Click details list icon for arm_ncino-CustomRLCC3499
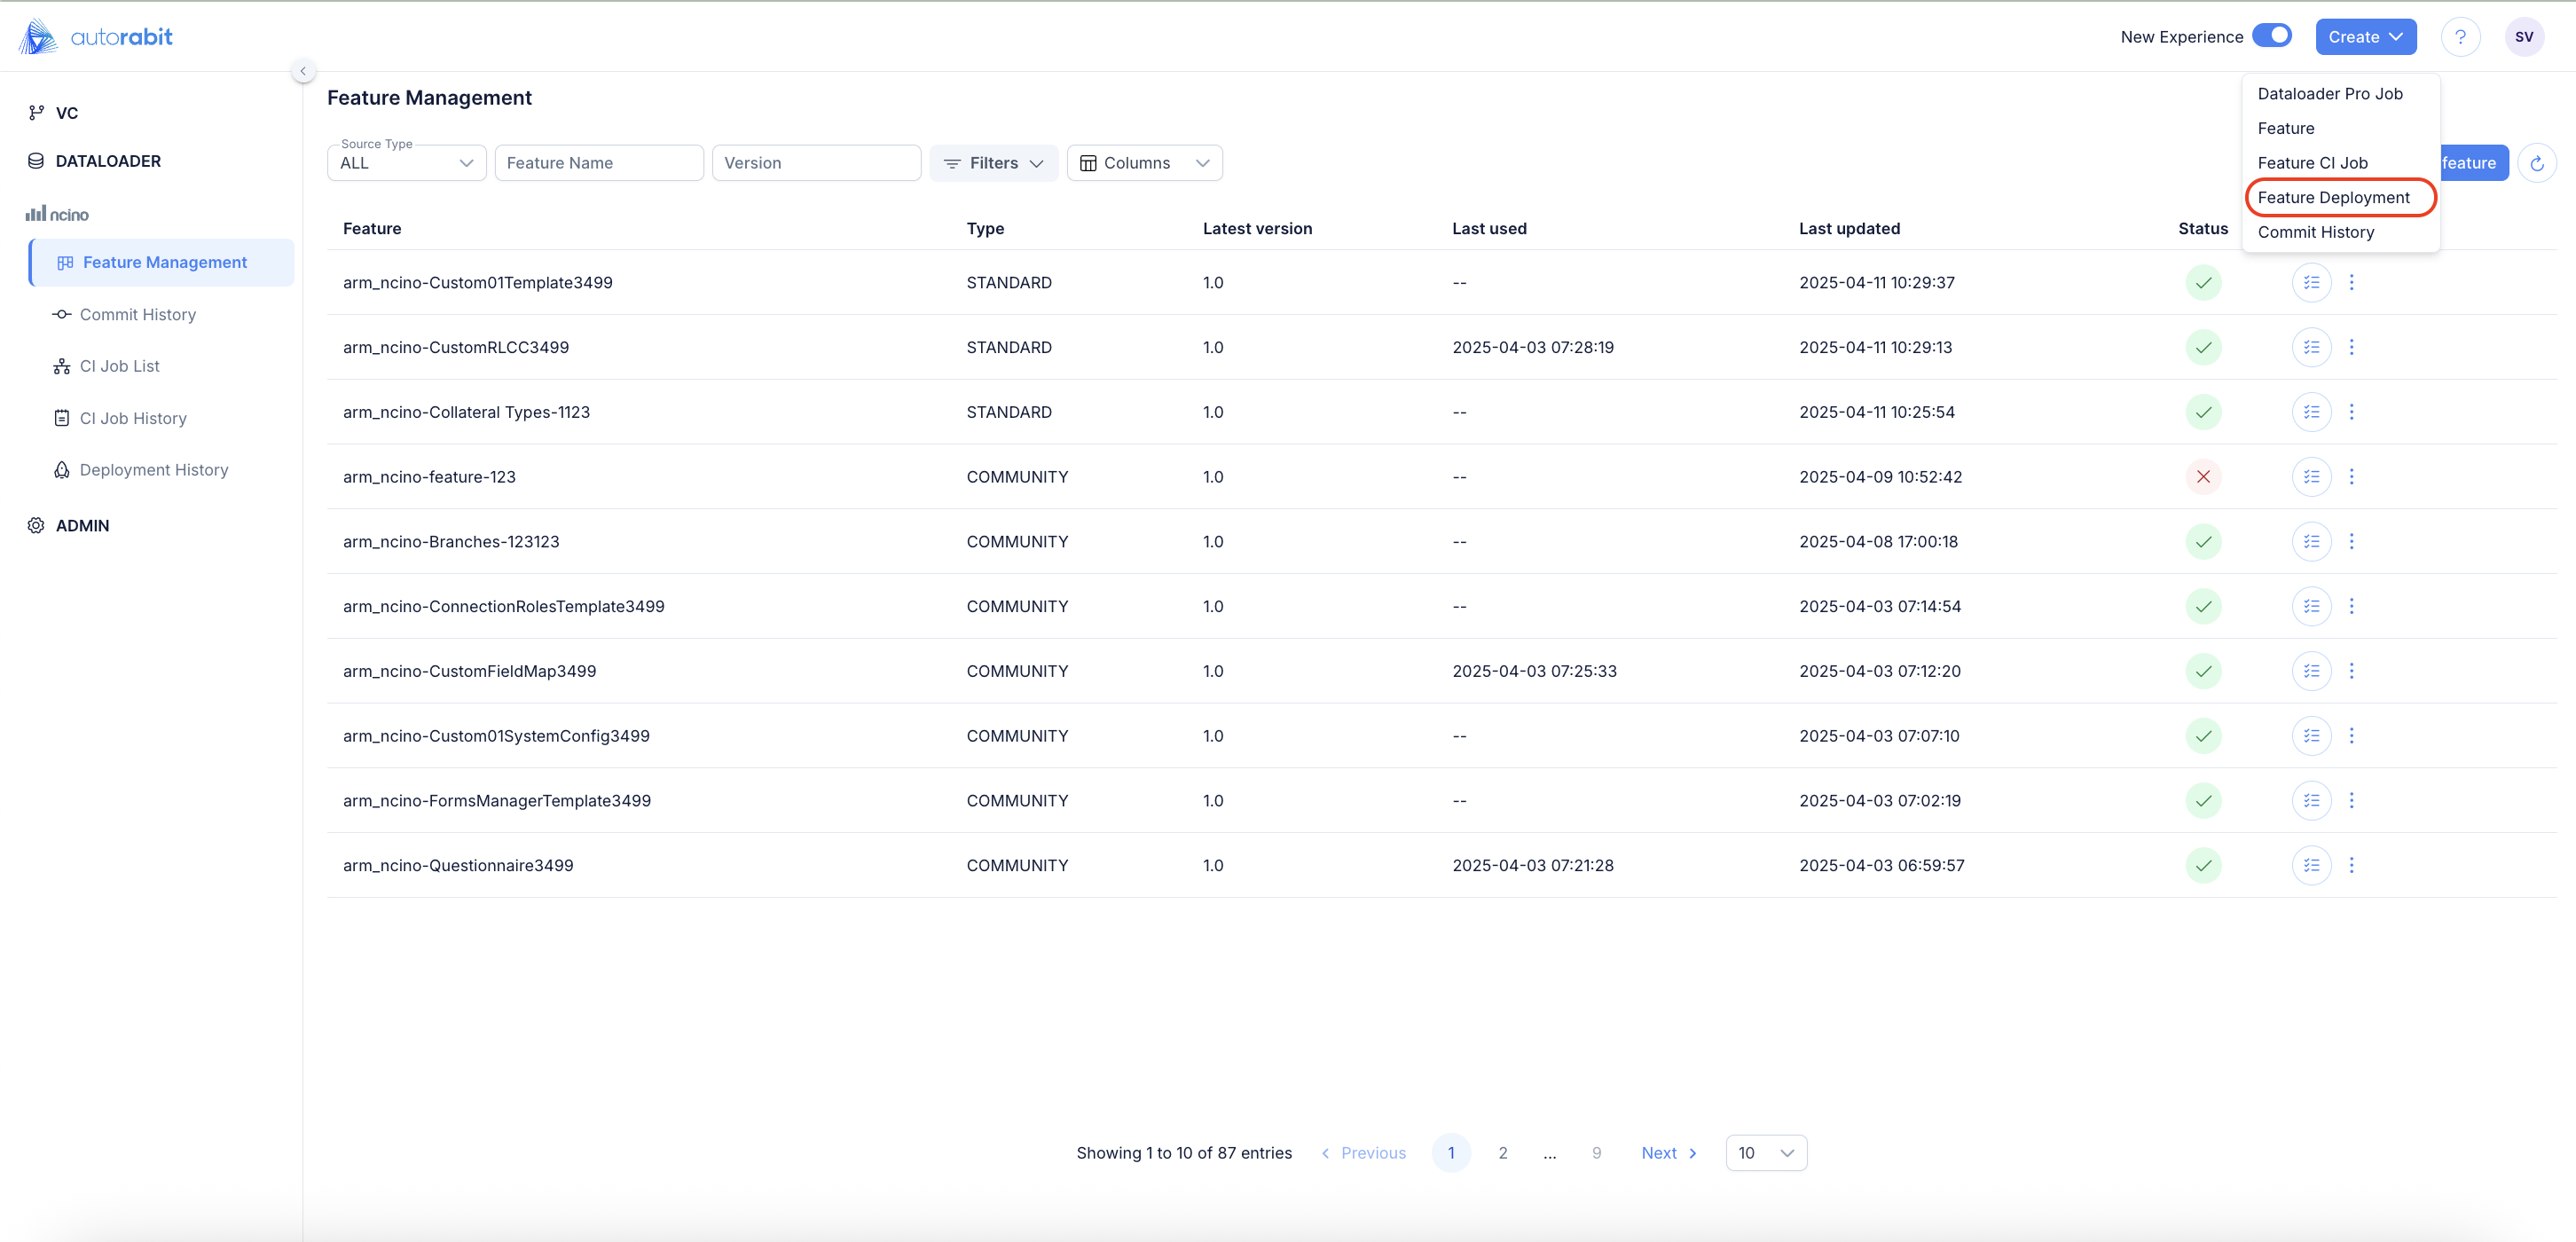 tap(2311, 347)
